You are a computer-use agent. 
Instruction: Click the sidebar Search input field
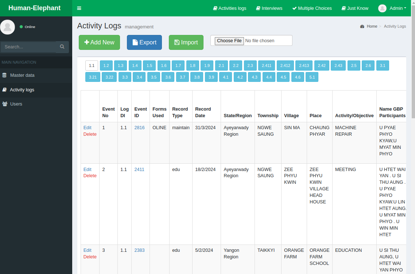28,47
